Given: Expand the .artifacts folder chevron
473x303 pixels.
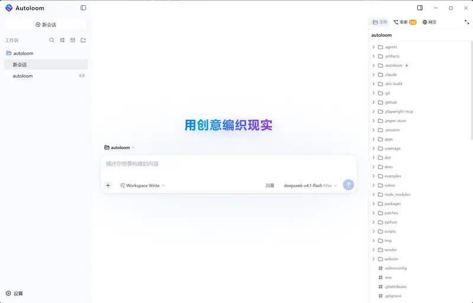Looking at the screenshot, I should (374, 56).
